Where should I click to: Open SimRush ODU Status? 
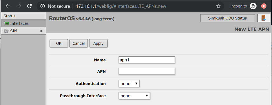pyautogui.click(x=227, y=18)
